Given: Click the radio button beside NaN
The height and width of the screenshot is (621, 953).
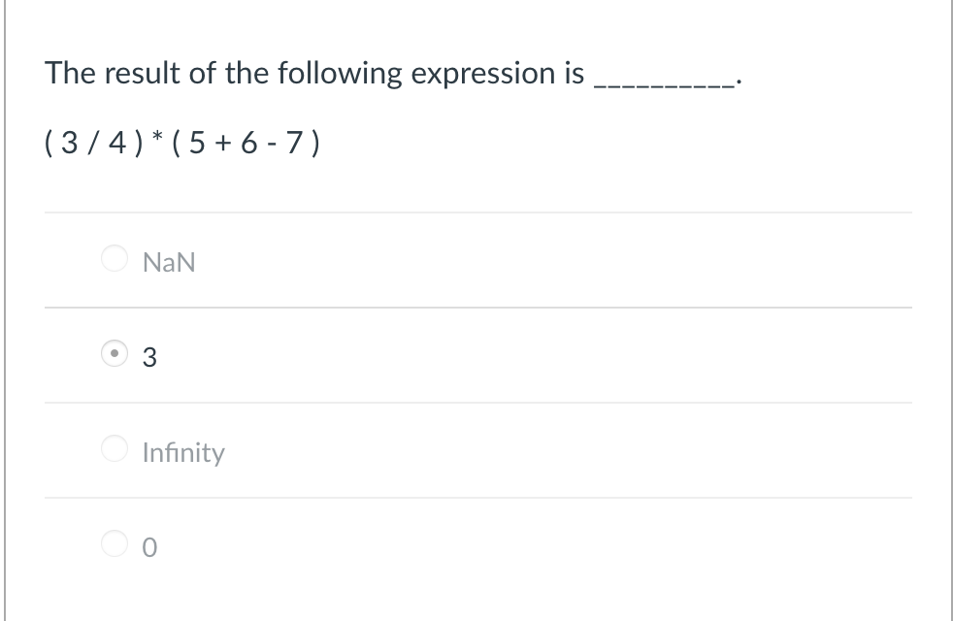Looking at the screenshot, I should tap(114, 259).
